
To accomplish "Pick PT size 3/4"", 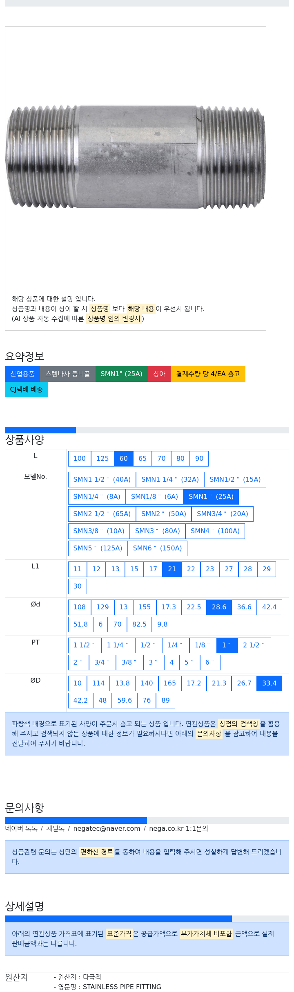I will point(102,663).
